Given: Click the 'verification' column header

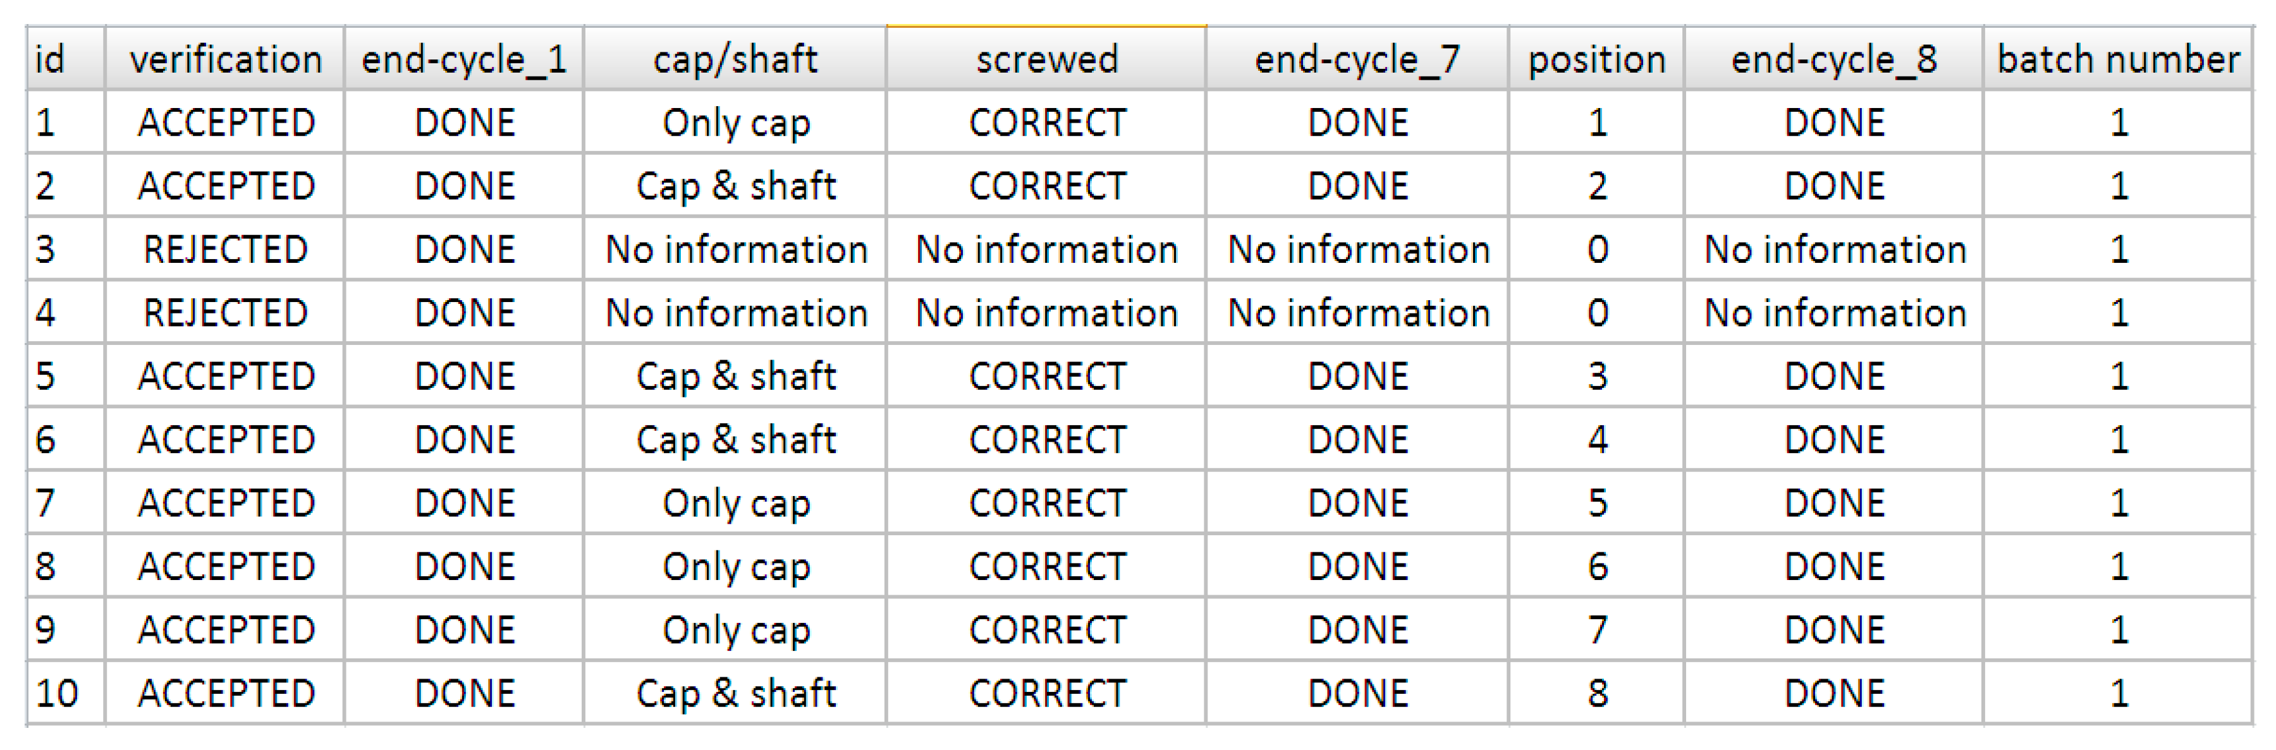Looking at the screenshot, I should (225, 59).
